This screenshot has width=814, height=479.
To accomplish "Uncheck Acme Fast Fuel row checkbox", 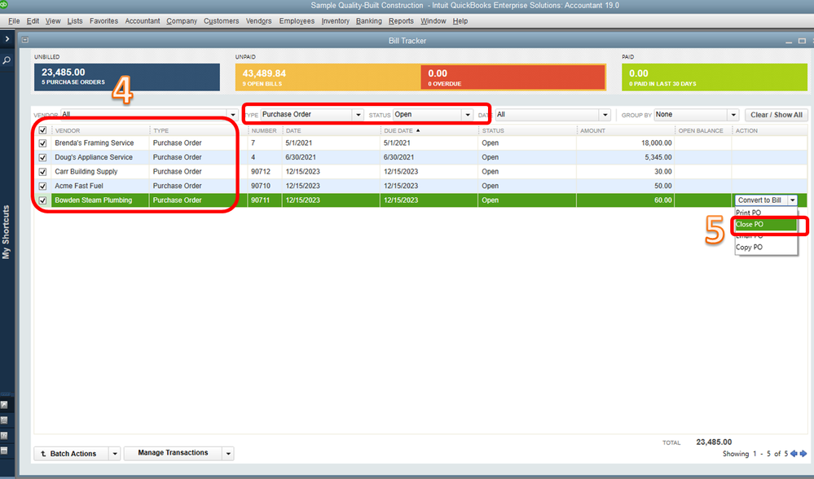I will click(x=42, y=186).
